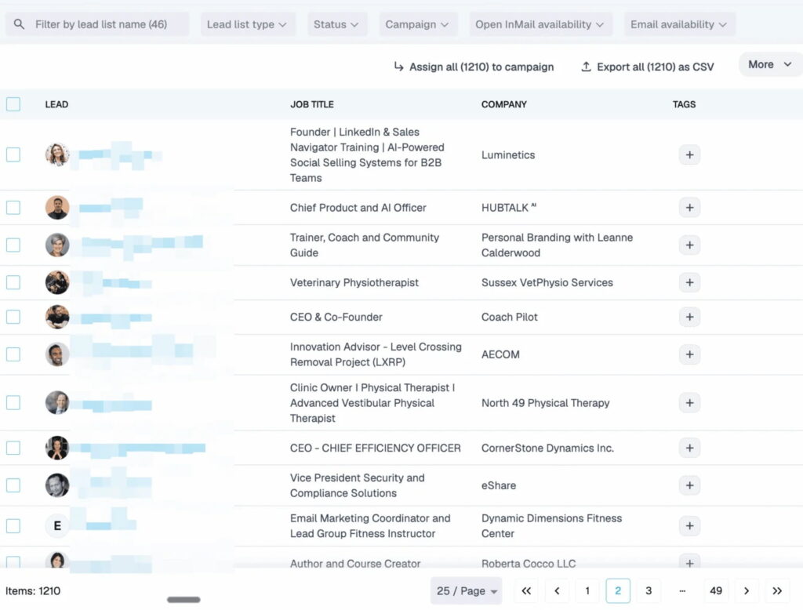Add tag to Luminetics lead row
This screenshot has height=610, width=803.
click(x=689, y=154)
